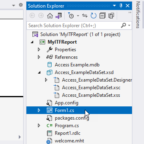
Task: Open Solution Explorer window position dropdown
Action: pos(114,6)
